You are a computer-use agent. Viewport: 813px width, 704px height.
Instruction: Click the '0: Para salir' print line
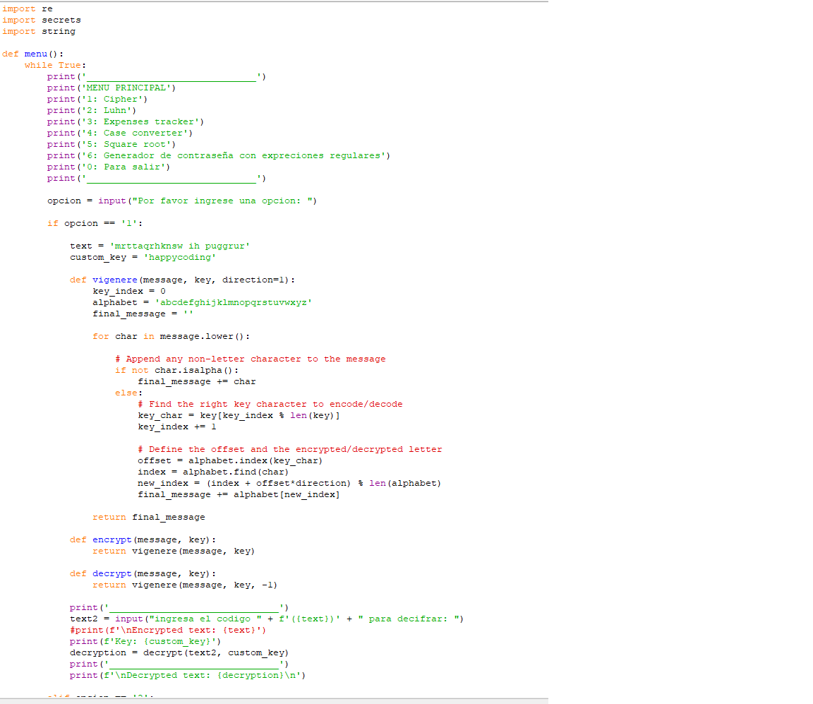pyautogui.click(x=109, y=167)
